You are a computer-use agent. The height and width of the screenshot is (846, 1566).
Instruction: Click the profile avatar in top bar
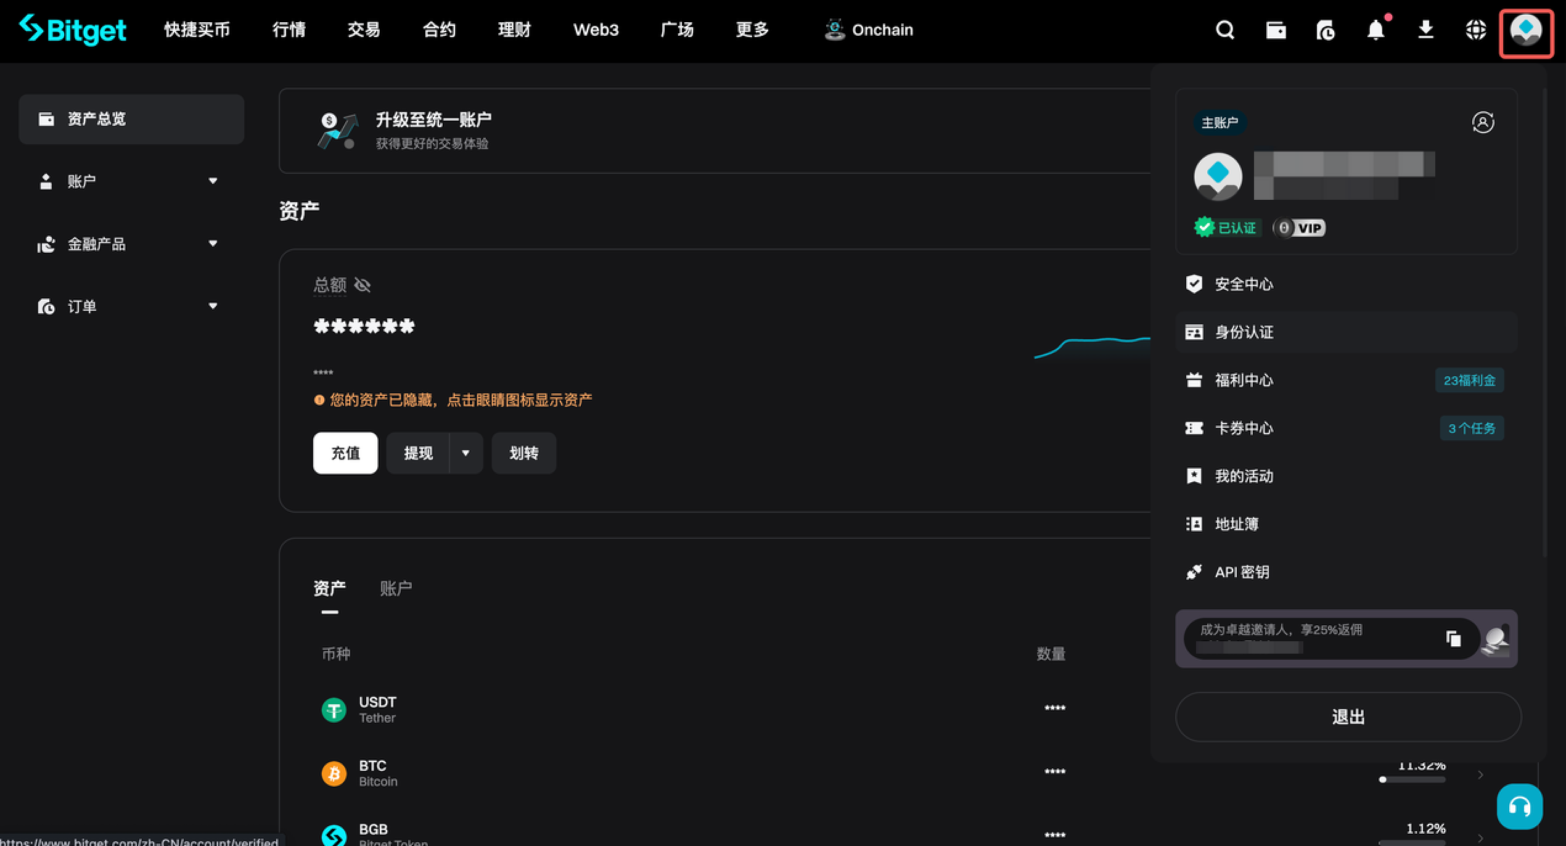1526,31
